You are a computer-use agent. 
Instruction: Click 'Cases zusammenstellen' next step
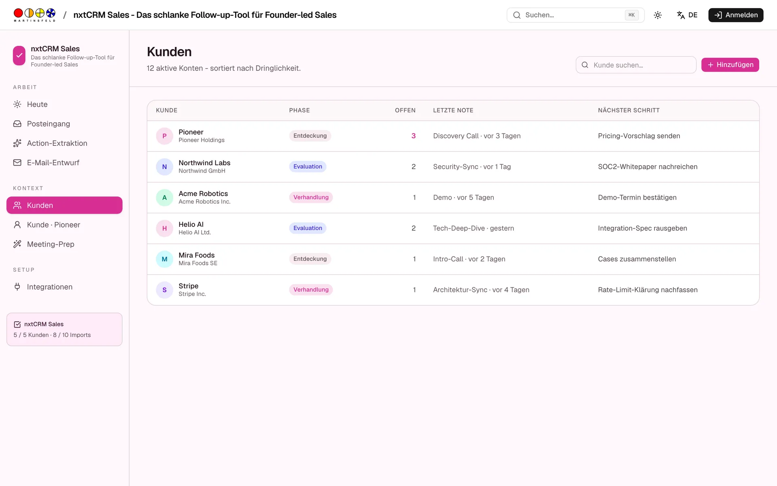(637, 259)
